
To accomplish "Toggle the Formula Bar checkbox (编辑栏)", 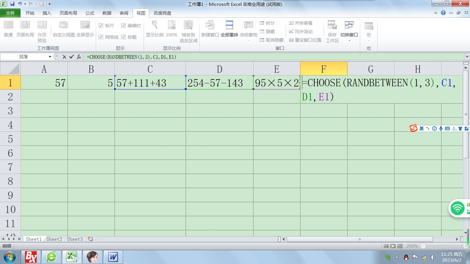I will click(x=123, y=26).
